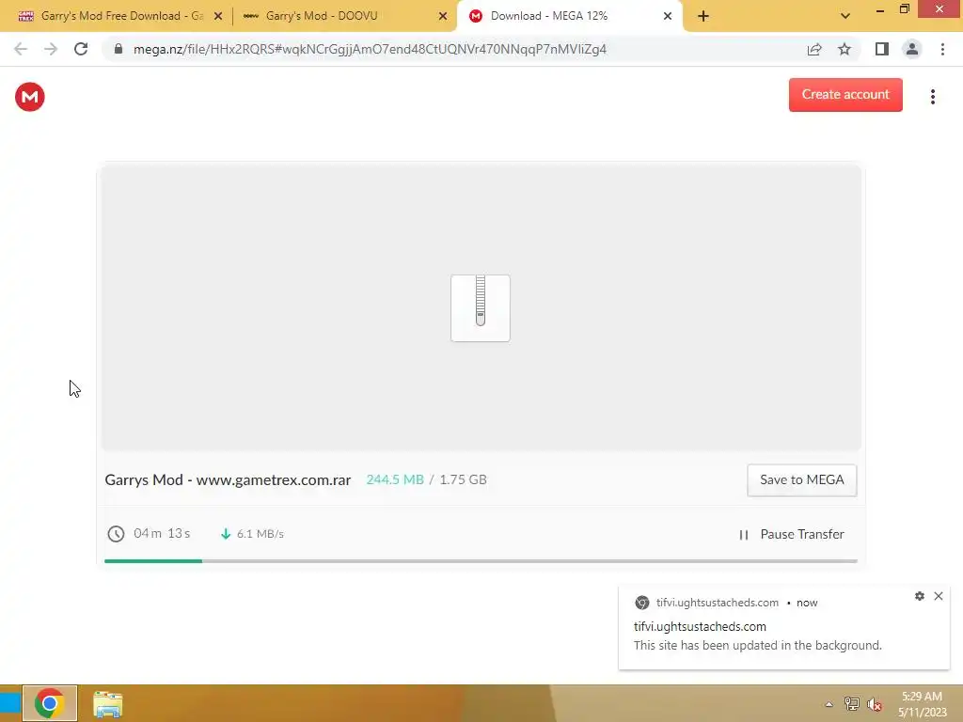Image resolution: width=963 pixels, height=722 pixels.
Task: Click the clock time-remaining icon
Action: 116,534
